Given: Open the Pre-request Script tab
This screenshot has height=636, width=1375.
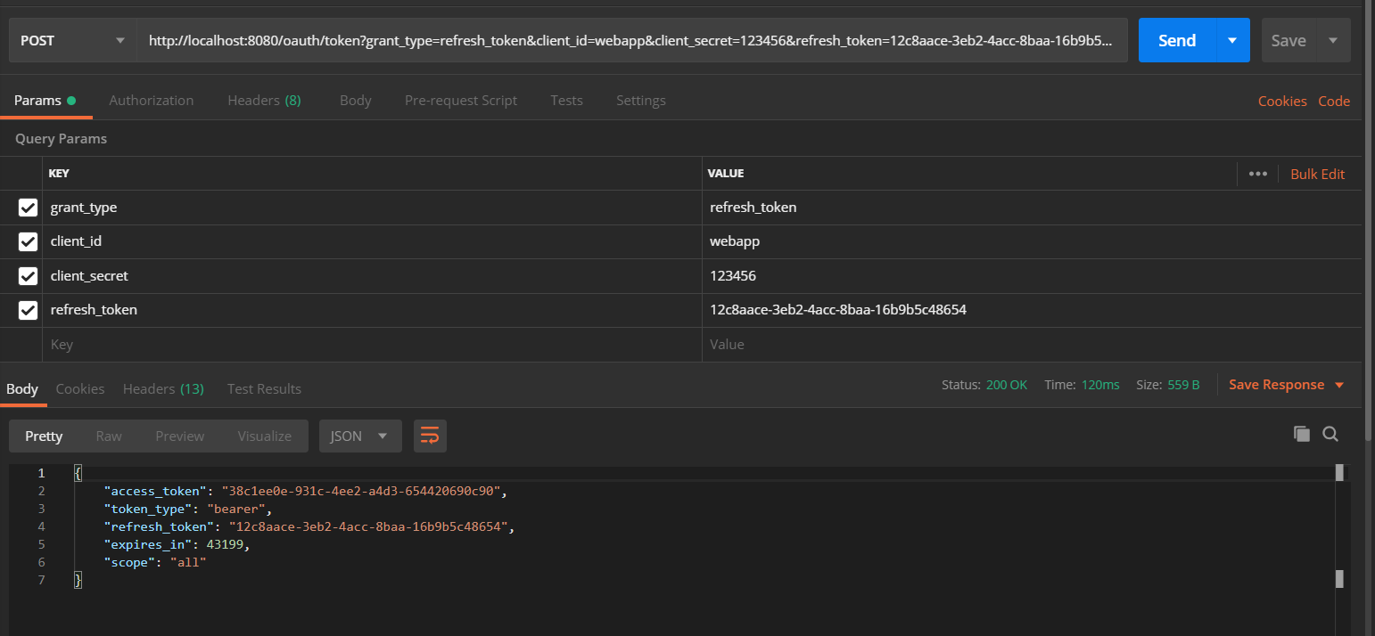Looking at the screenshot, I should (x=460, y=101).
